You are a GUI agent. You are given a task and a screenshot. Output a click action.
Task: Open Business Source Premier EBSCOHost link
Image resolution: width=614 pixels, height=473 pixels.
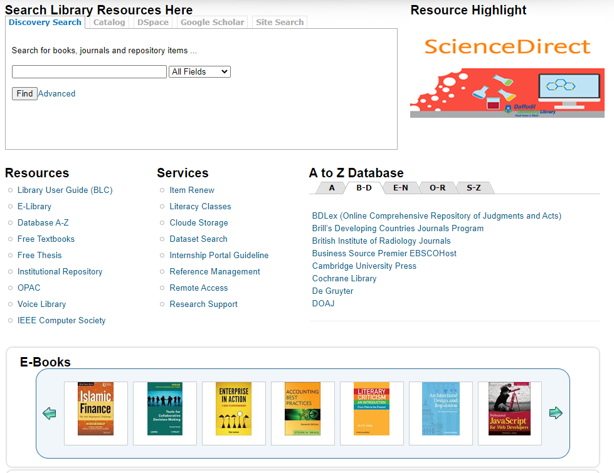click(x=384, y=254)
